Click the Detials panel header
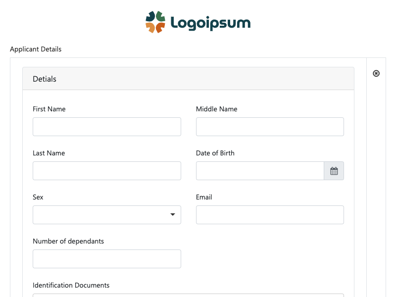396x297 pixels. pos(189,79)
